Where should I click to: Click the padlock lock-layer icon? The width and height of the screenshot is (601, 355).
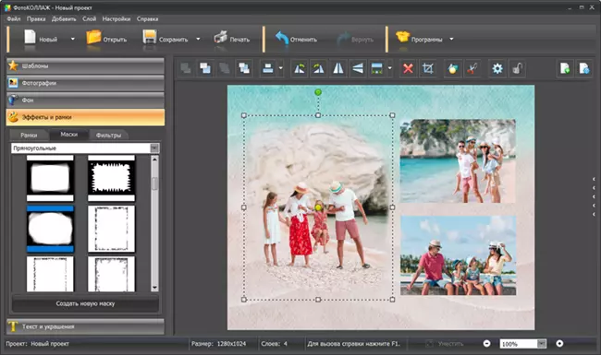(x=517, y=69)
